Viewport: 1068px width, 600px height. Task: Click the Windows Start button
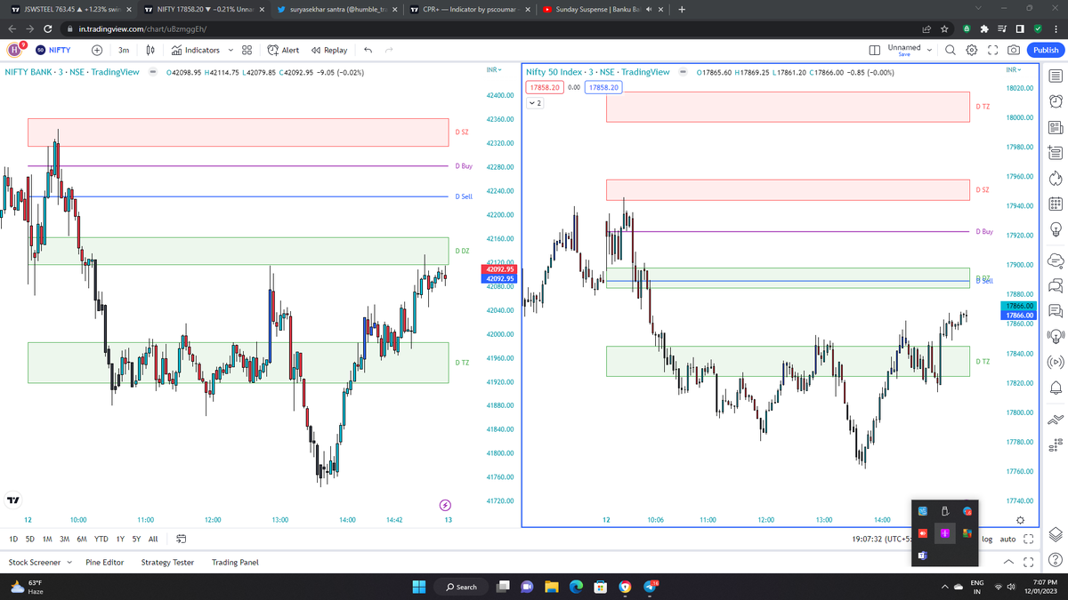(420, 587)
